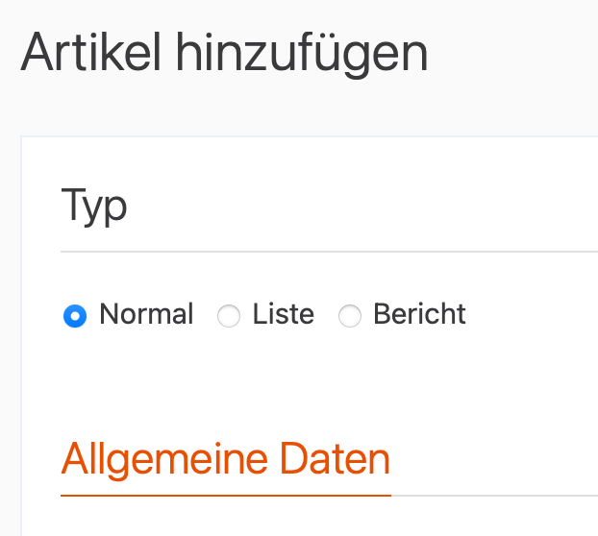The width and height of the screenshot is (598, 536).
Task: Click the Artikel hinzufügen page title
Action: click(x=224, y=54)
